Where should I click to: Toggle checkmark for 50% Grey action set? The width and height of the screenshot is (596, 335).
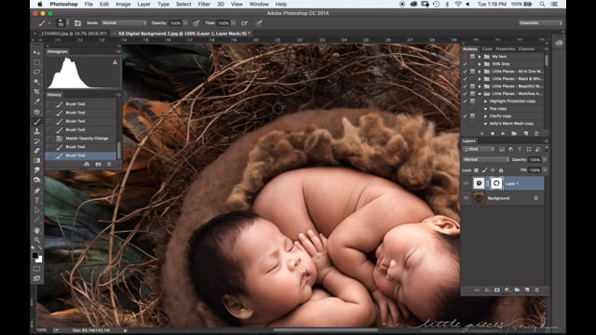(465, 64)
